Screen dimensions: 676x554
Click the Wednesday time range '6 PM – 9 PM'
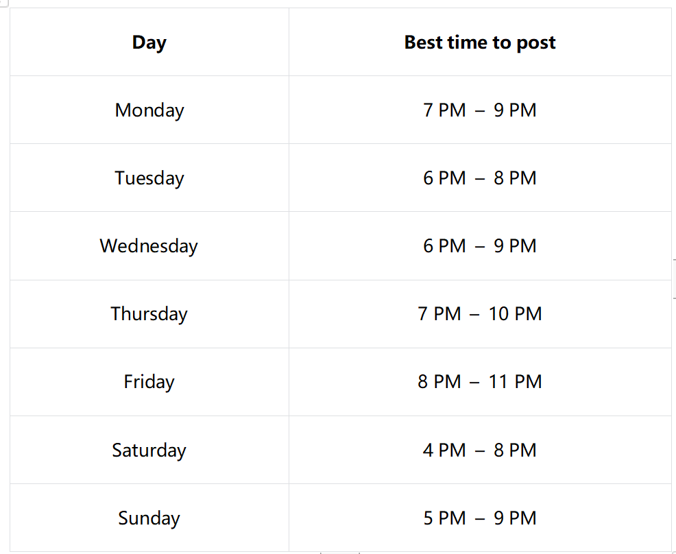tap(480, 246)
